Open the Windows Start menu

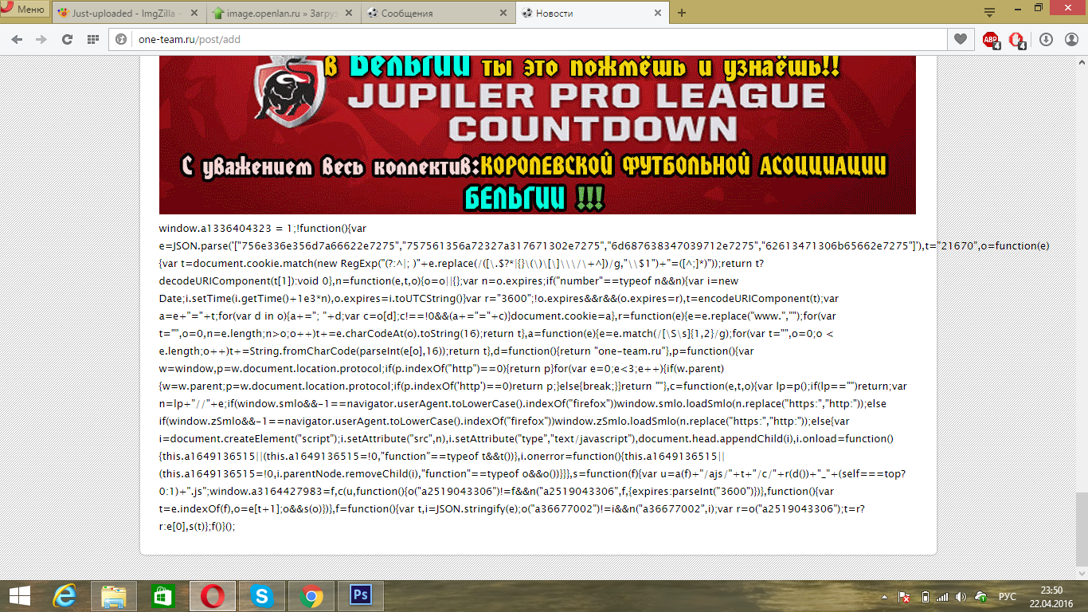coord(20,595)
